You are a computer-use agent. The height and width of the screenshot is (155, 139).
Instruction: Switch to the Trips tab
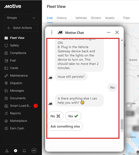126,18
